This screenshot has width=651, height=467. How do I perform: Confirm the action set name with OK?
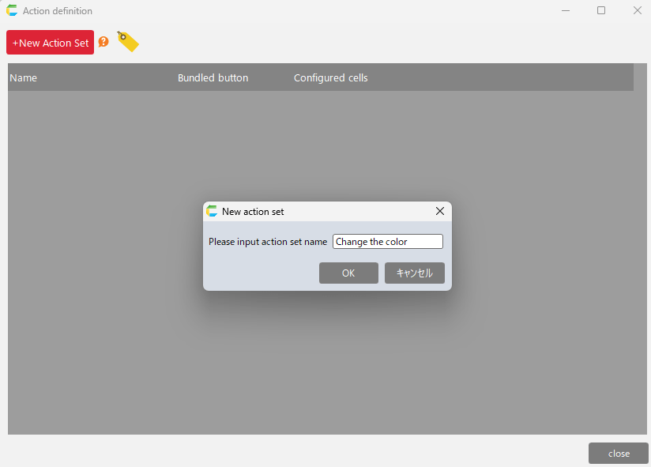[x=348, y=273]
